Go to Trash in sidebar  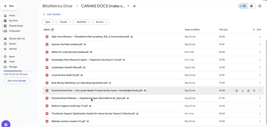point(12,62)
